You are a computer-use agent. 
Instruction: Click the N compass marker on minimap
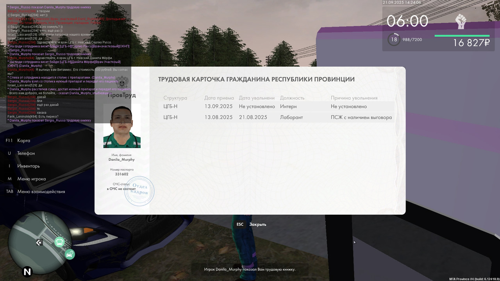pyautogui.click(x=27, y=272)
